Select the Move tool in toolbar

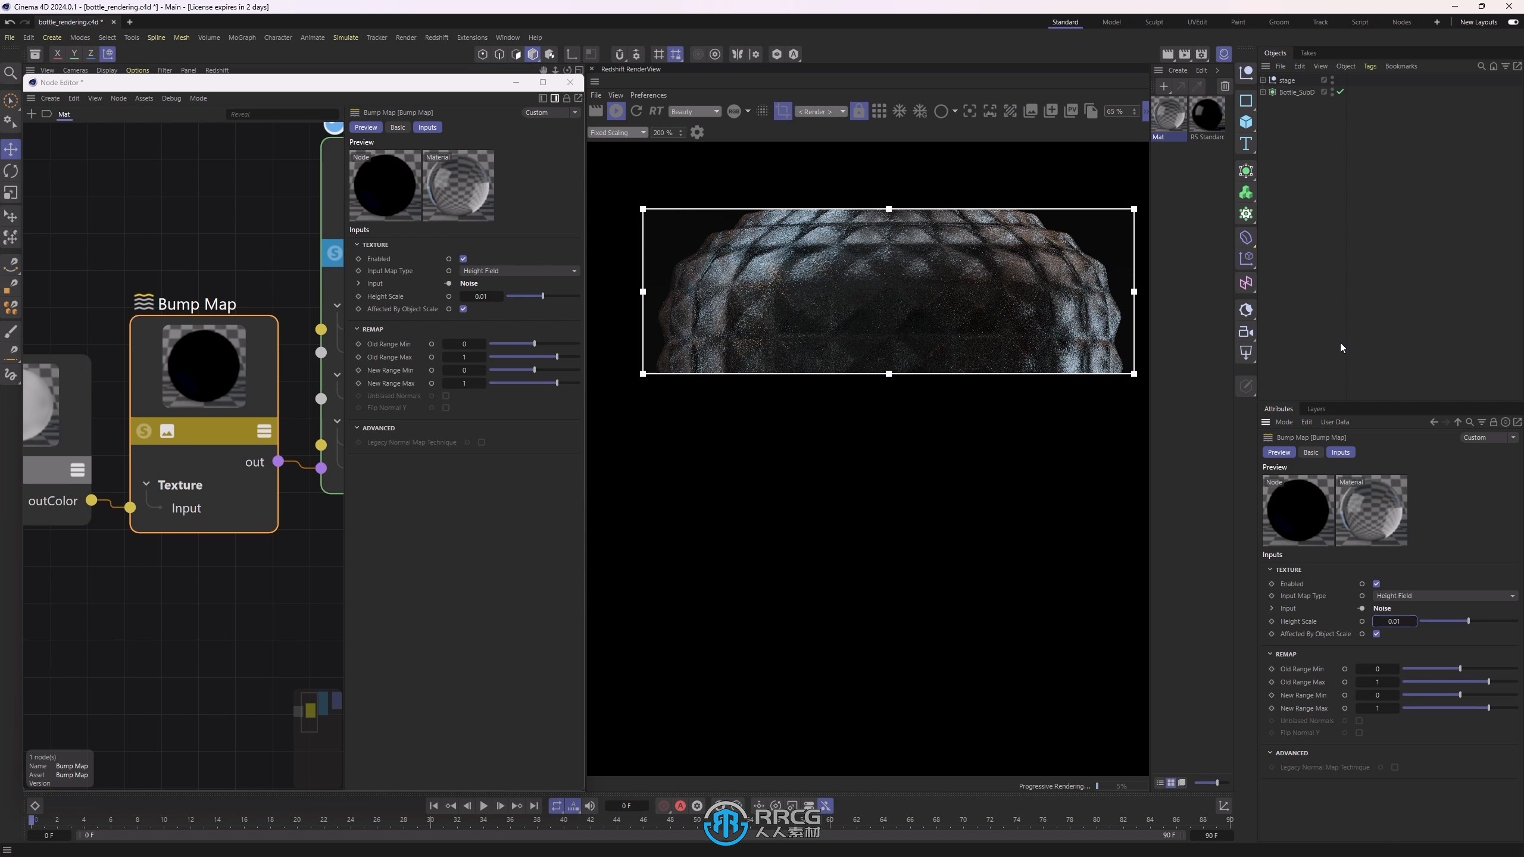11,148
